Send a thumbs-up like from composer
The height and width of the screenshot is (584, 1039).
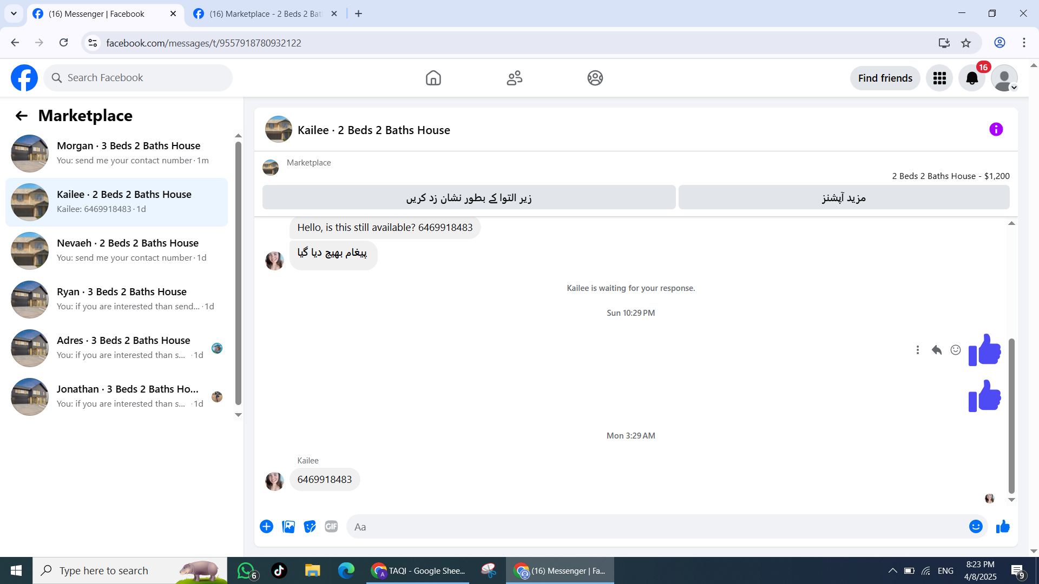coord(1003,526)
